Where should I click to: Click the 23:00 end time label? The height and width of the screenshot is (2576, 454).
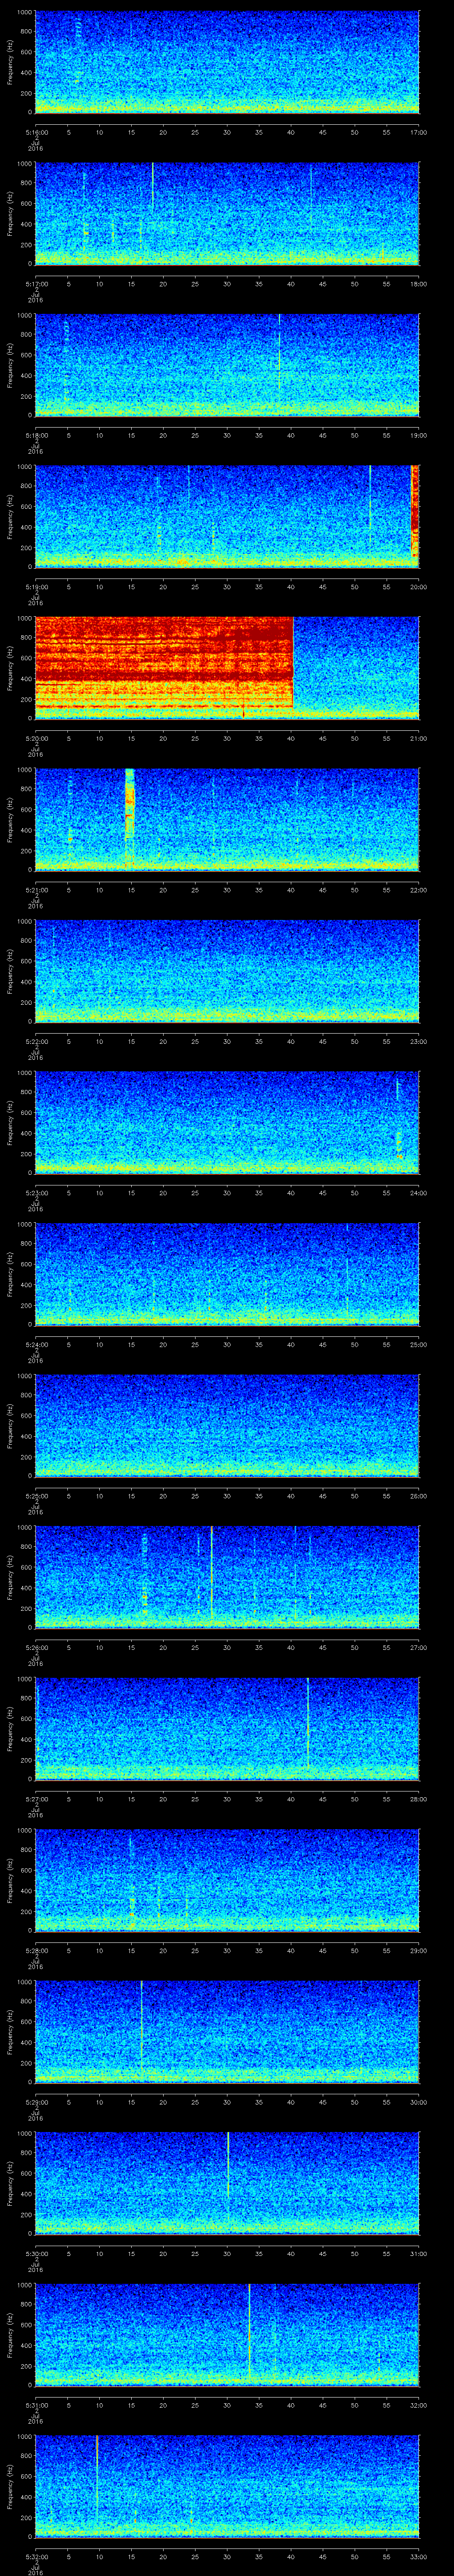(418, 1041)
